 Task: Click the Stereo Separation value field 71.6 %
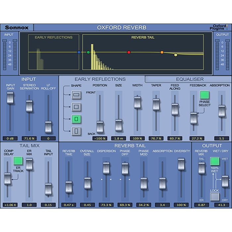[x=29, y=138]
